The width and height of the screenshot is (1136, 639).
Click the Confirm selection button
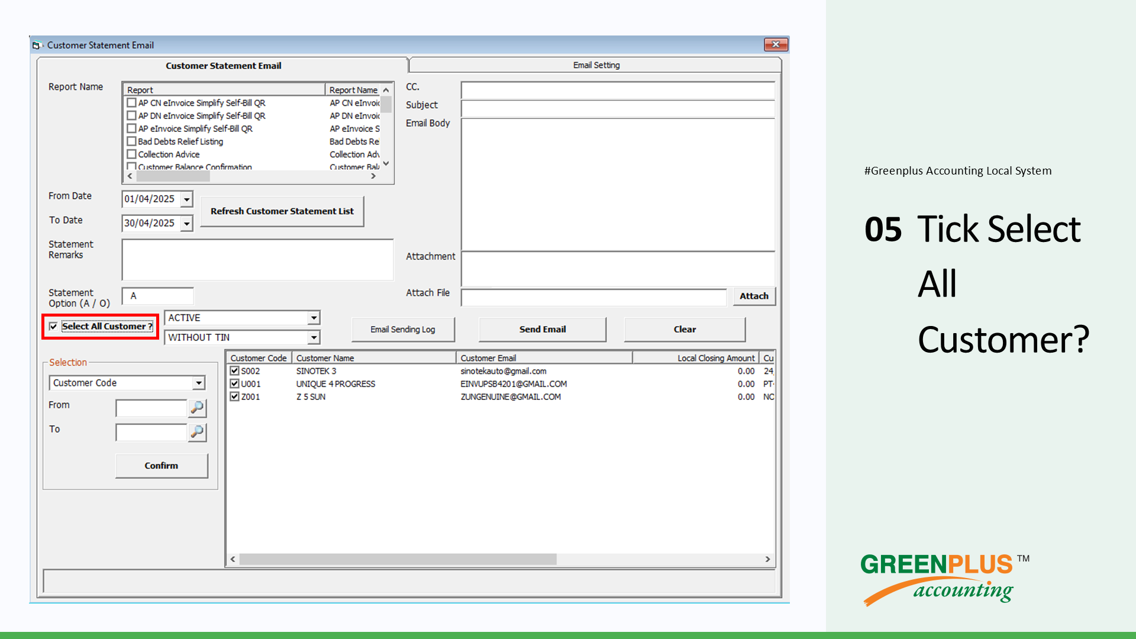(162, 466)
